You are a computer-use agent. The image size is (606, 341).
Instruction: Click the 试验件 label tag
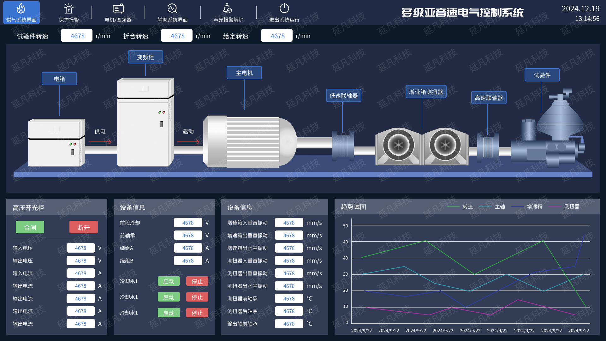(542, 75)
